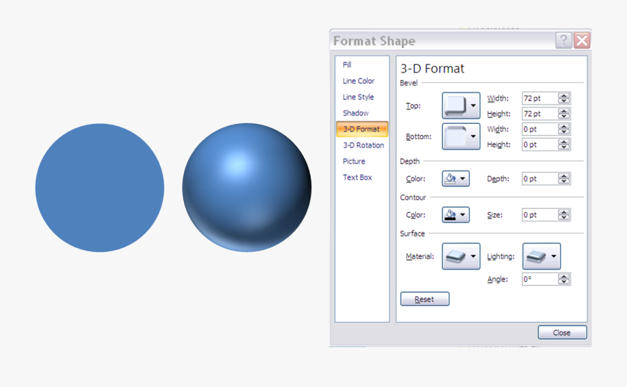Click the Depth value field

click(540, 179)
